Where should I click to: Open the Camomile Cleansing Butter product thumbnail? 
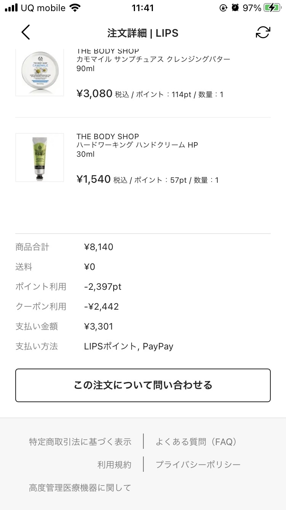[40, 72]
